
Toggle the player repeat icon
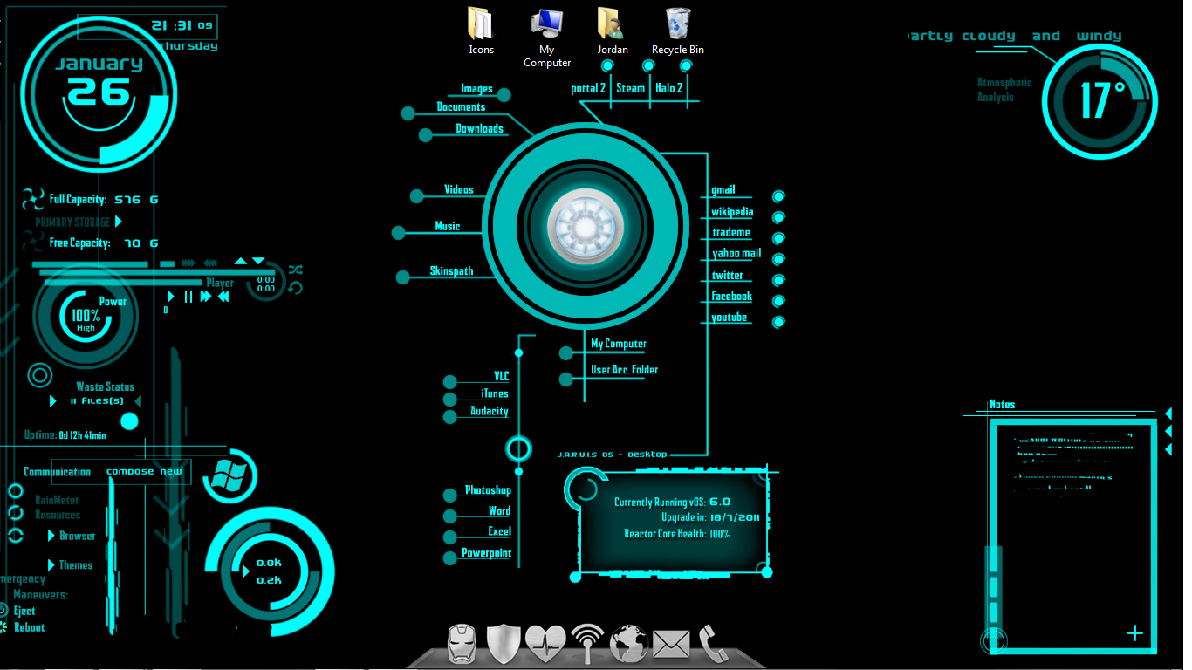point(296,288)
